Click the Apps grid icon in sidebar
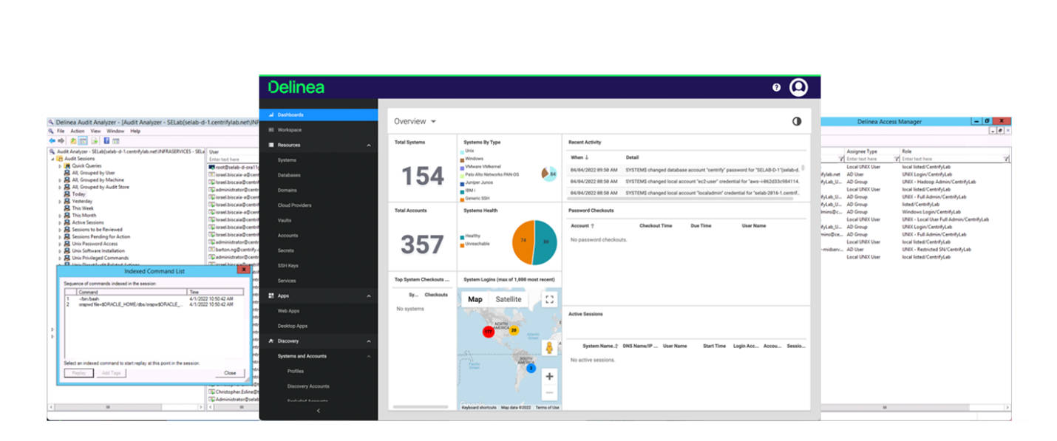 271,295
